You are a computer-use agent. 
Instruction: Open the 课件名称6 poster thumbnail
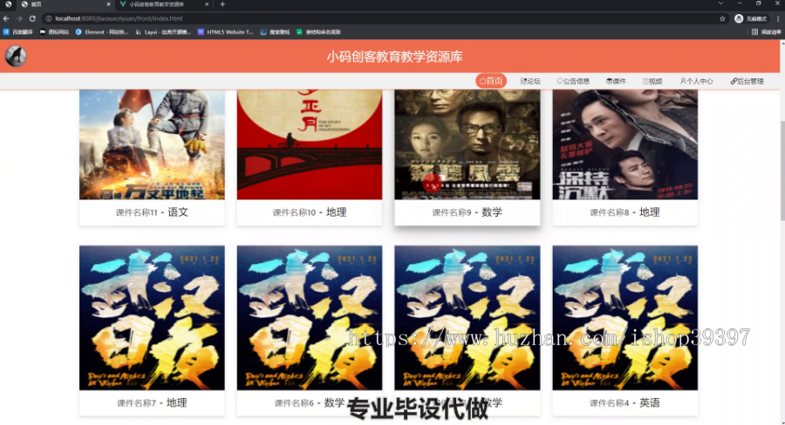click(x=310, y=318)
